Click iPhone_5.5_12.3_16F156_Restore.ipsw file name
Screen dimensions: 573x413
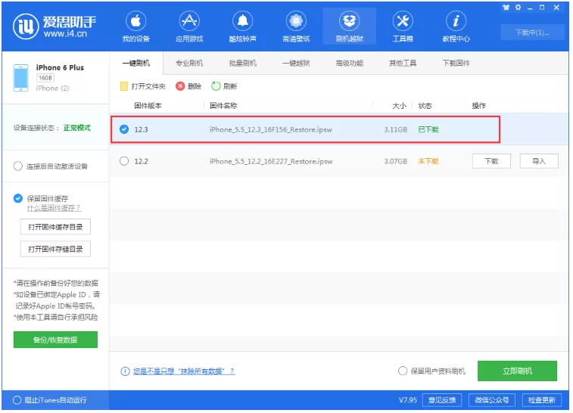pyautogui.click(x=271, y=129)
